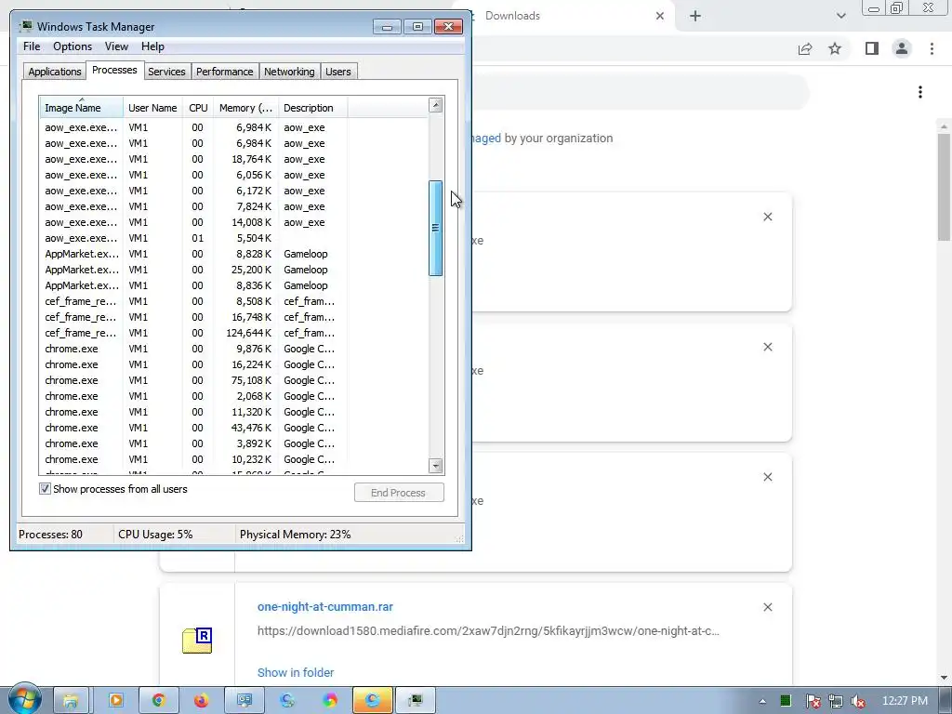Click Processes: 80 status bar text
The width and height of the screenshot is (952, 714).
click(x=50, y=535)
